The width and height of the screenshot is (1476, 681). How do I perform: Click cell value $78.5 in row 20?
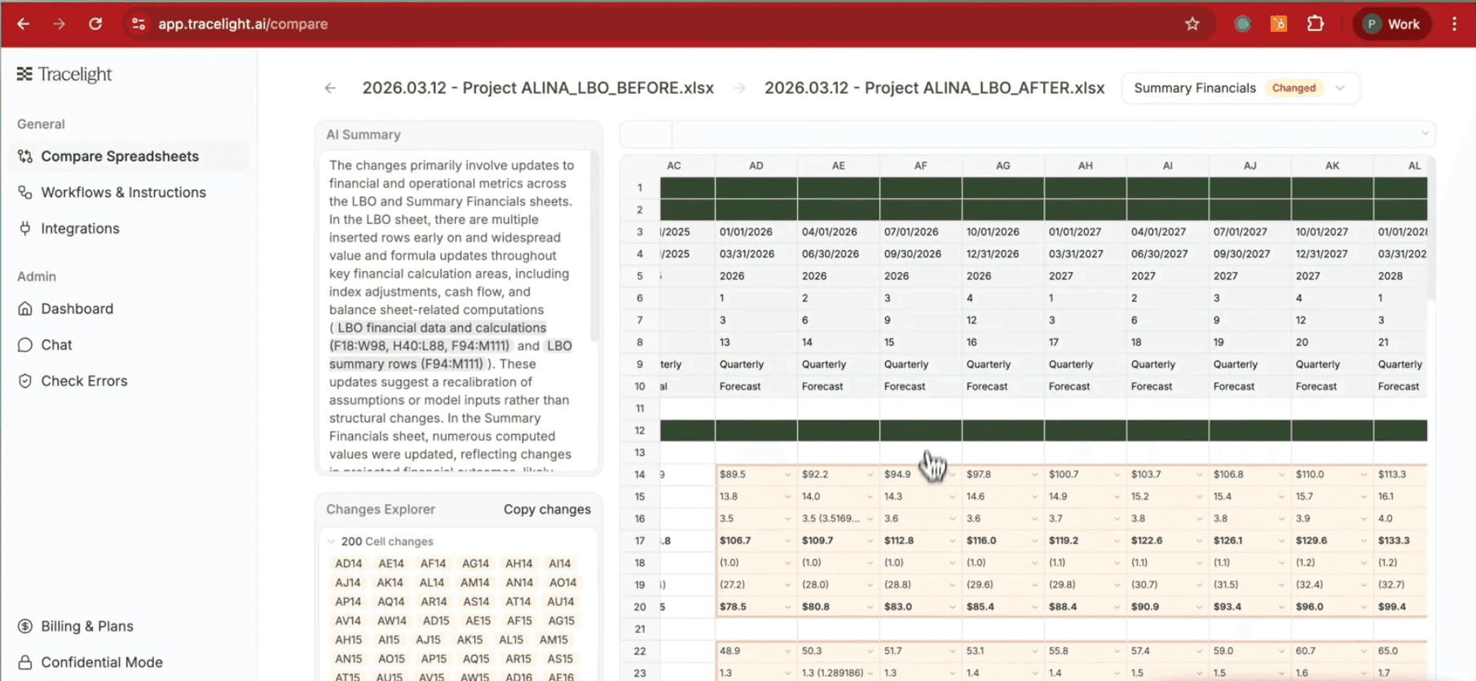coord(733,607)
